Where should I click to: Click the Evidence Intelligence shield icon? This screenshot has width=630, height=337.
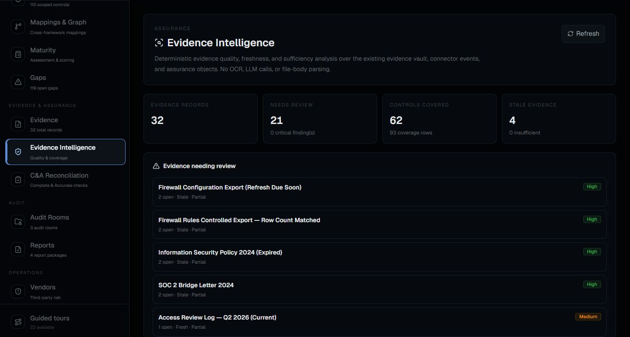click(18, 152)
